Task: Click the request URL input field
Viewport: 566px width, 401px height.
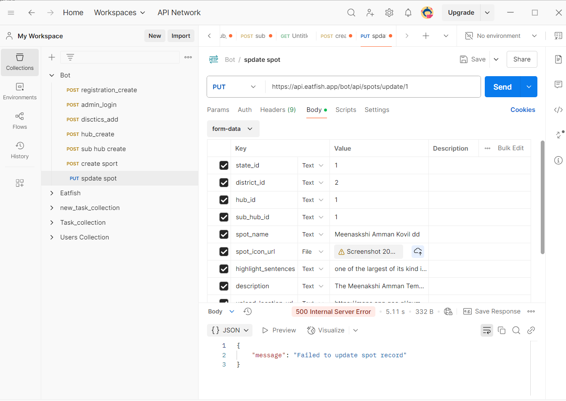Action: pos(372,87)
